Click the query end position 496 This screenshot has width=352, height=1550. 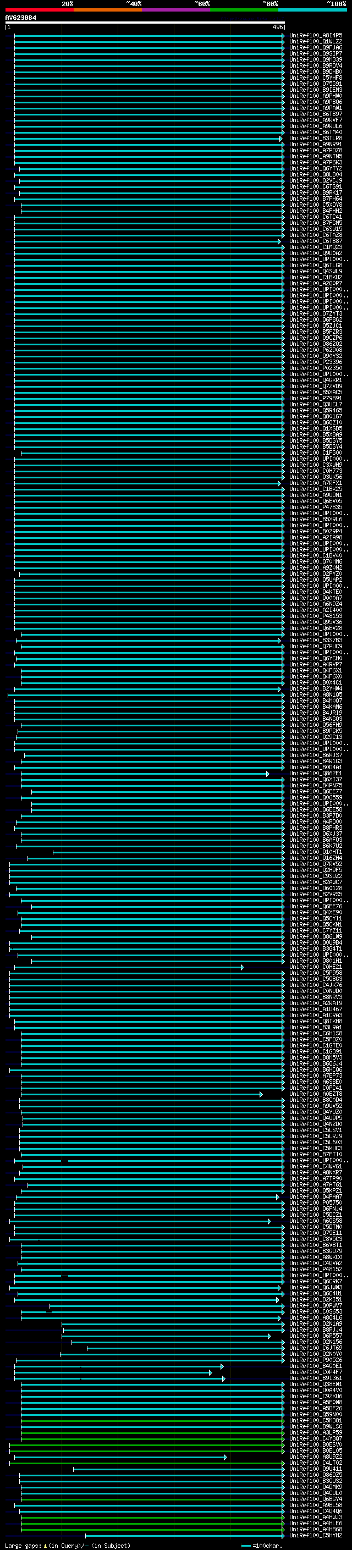[x=278, y=27]
